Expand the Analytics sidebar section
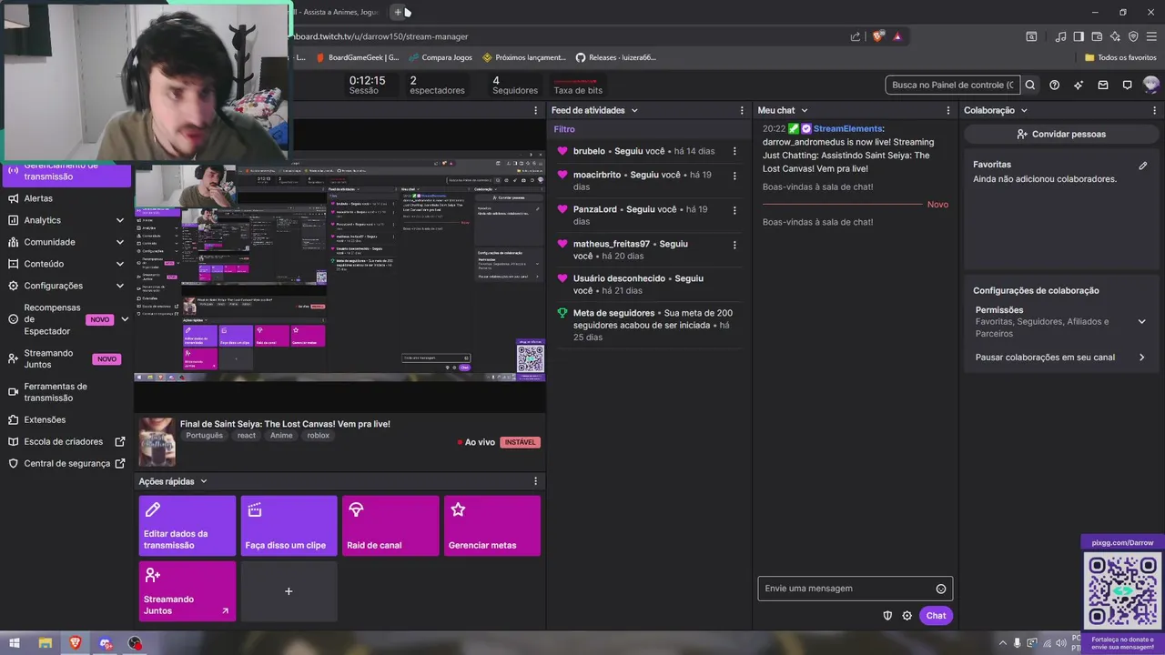 [120, 220]
